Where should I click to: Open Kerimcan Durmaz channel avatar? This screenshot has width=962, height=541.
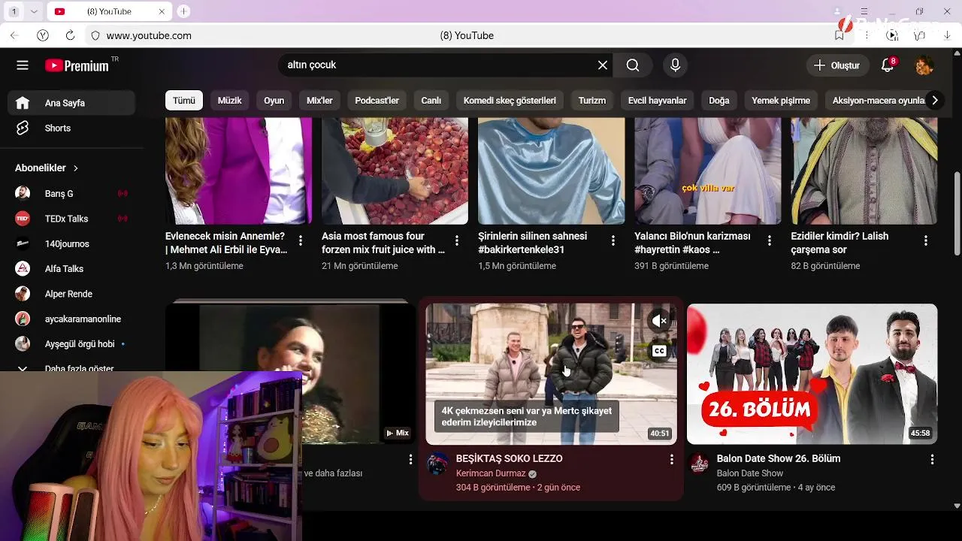[437, 463]
